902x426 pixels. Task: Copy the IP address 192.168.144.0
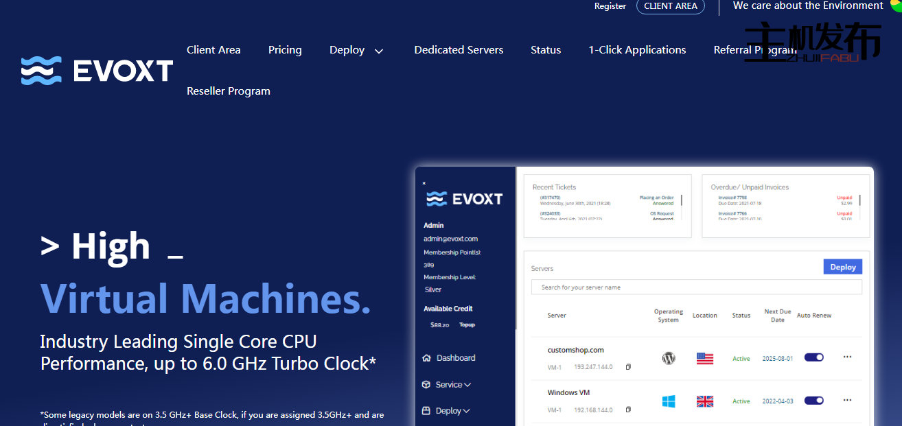[x=628, y=410]
